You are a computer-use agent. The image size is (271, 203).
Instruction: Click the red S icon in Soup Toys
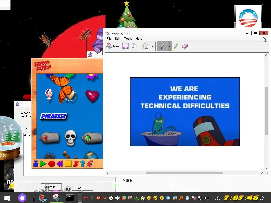89,164
